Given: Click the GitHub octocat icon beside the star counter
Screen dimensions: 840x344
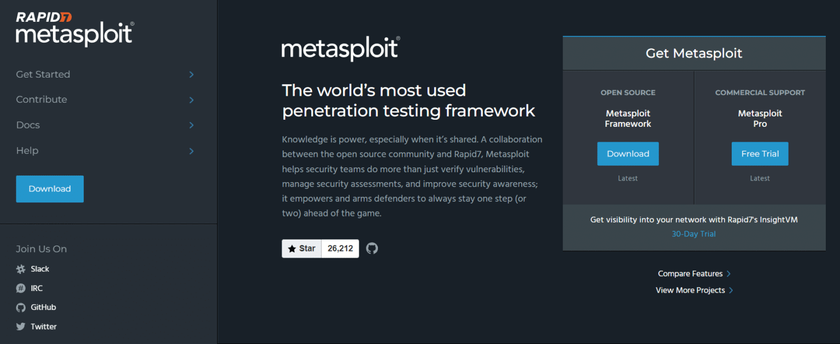Looking at the screenshot, I should click(372, 248).
